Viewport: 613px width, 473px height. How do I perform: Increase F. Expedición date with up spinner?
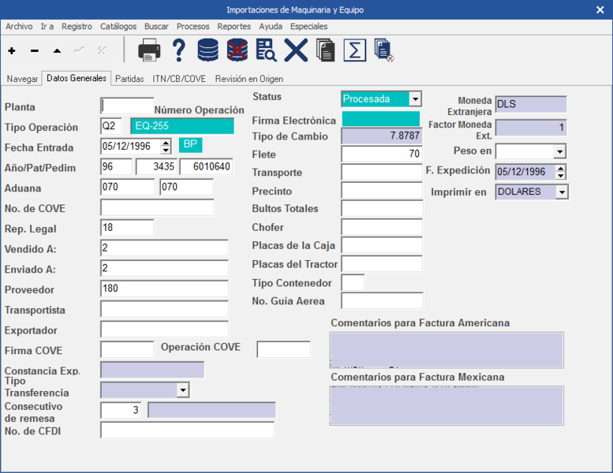561,169
